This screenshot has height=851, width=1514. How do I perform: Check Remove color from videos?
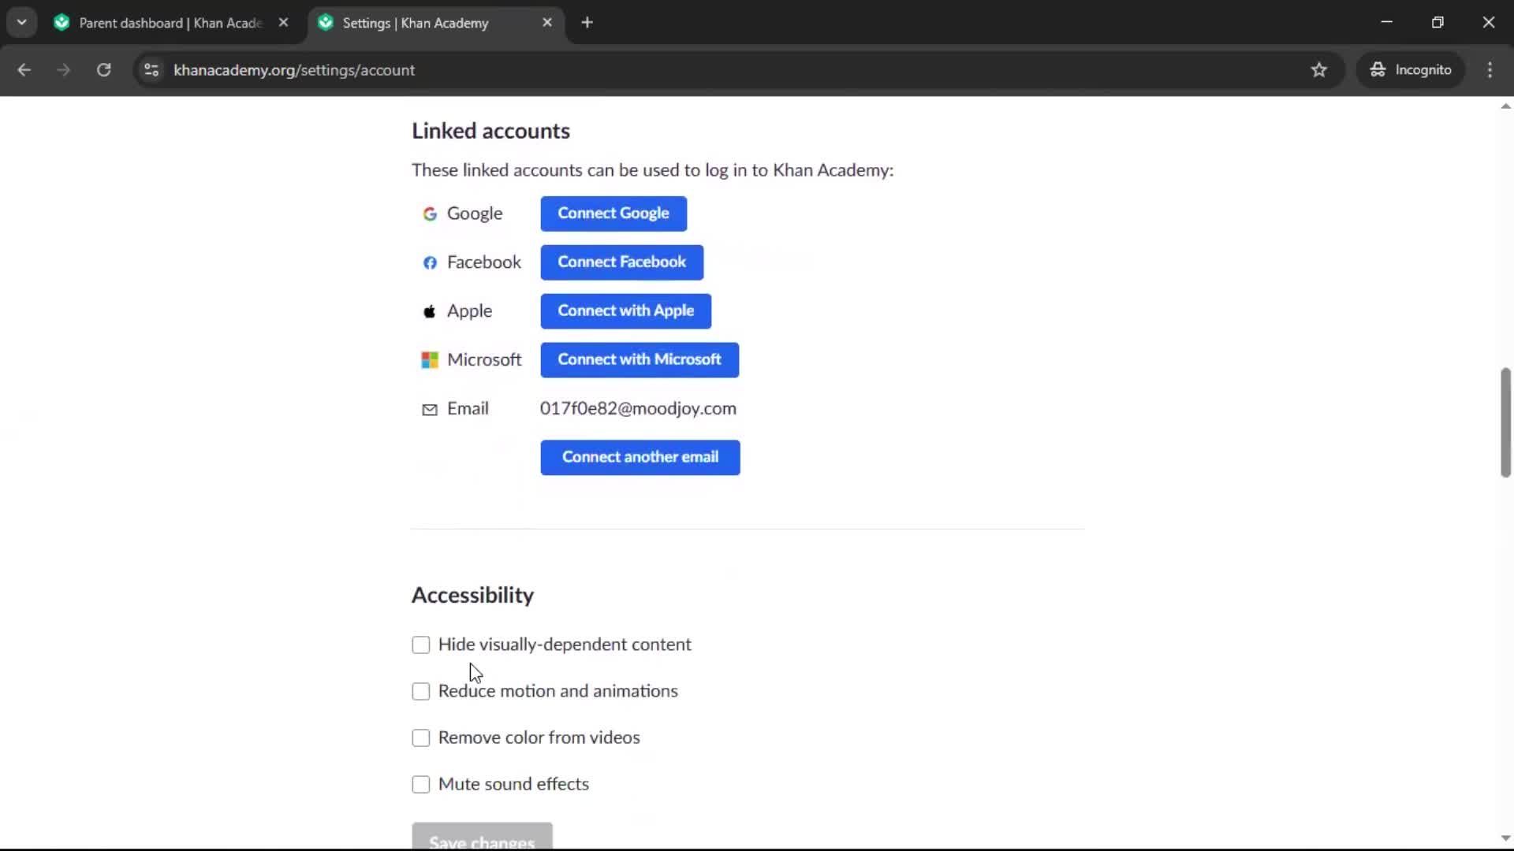click(421, 738)
